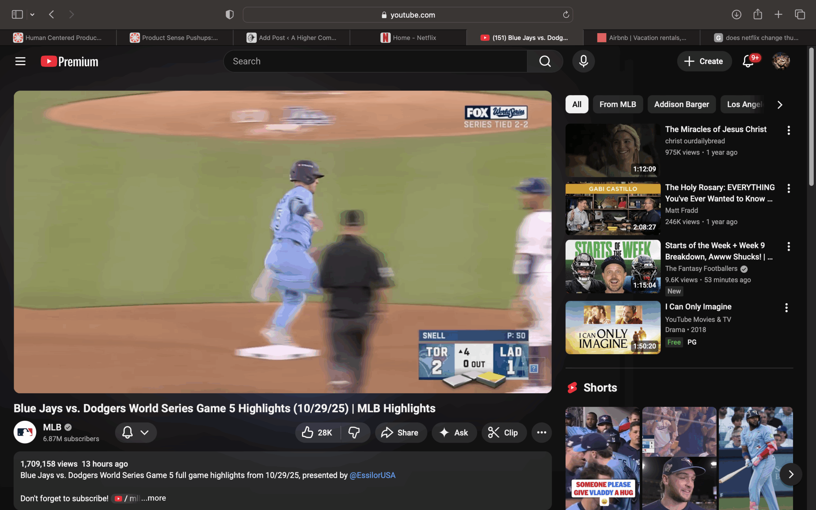Click the Ask sparkle button

[x=454, y=433]
